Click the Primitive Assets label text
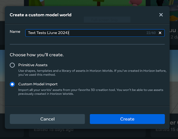Screen dimensions: 178x139 coord(33,65)
